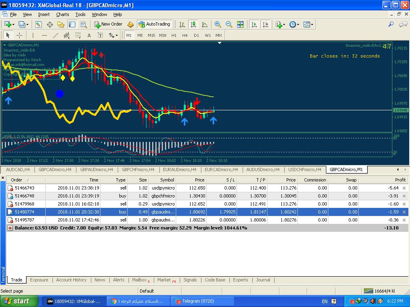
Task: Click the Zoom In magnifier icon
Action: [218, 24]
